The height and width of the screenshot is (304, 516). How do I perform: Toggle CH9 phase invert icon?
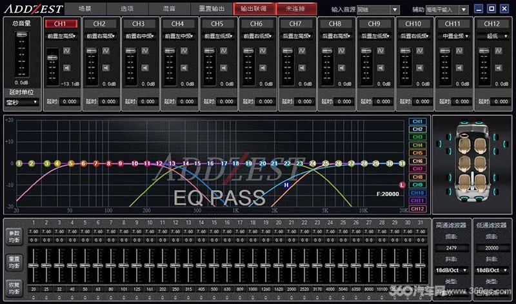381,51
